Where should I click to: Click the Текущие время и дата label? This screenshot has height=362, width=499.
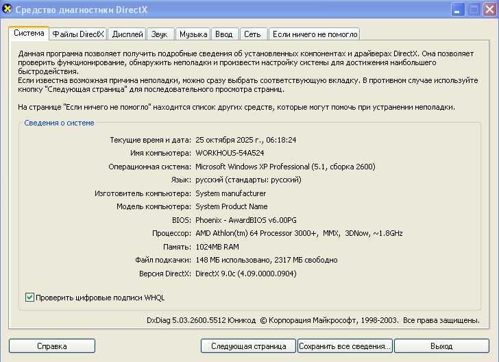click(150, 140)
